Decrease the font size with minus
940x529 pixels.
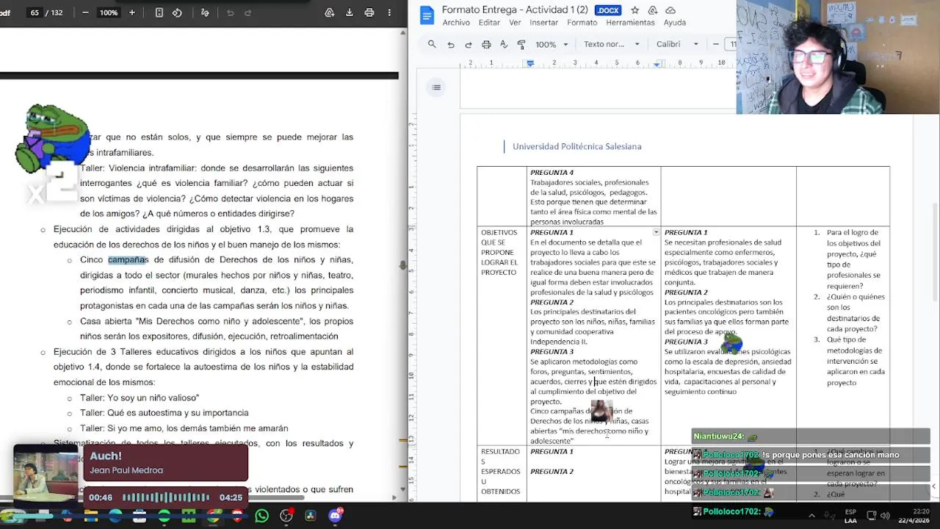715,44
